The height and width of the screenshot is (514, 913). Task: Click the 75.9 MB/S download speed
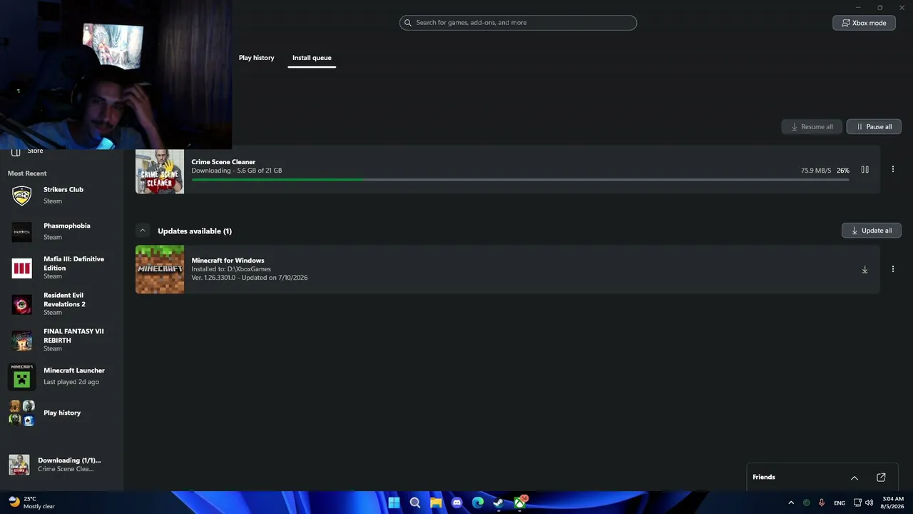tap(816, 171)
